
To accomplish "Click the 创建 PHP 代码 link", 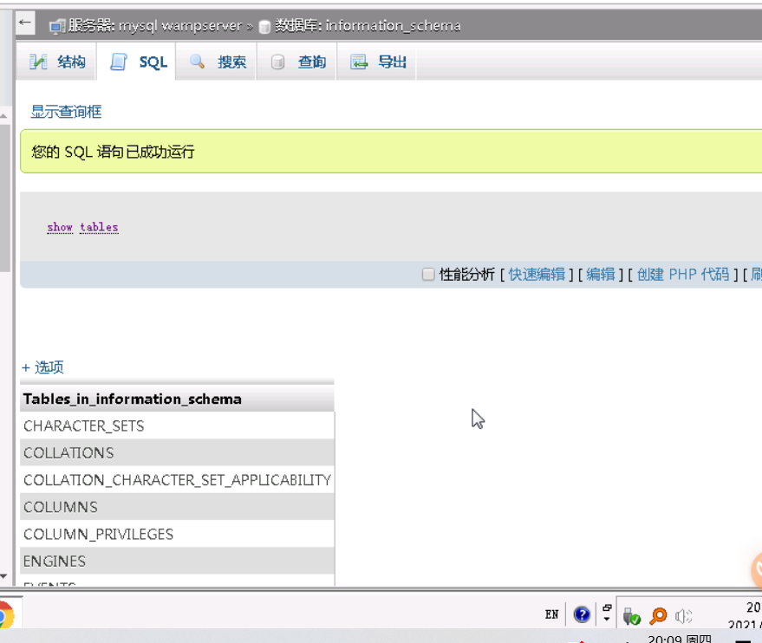I will (x=683, y=275).
